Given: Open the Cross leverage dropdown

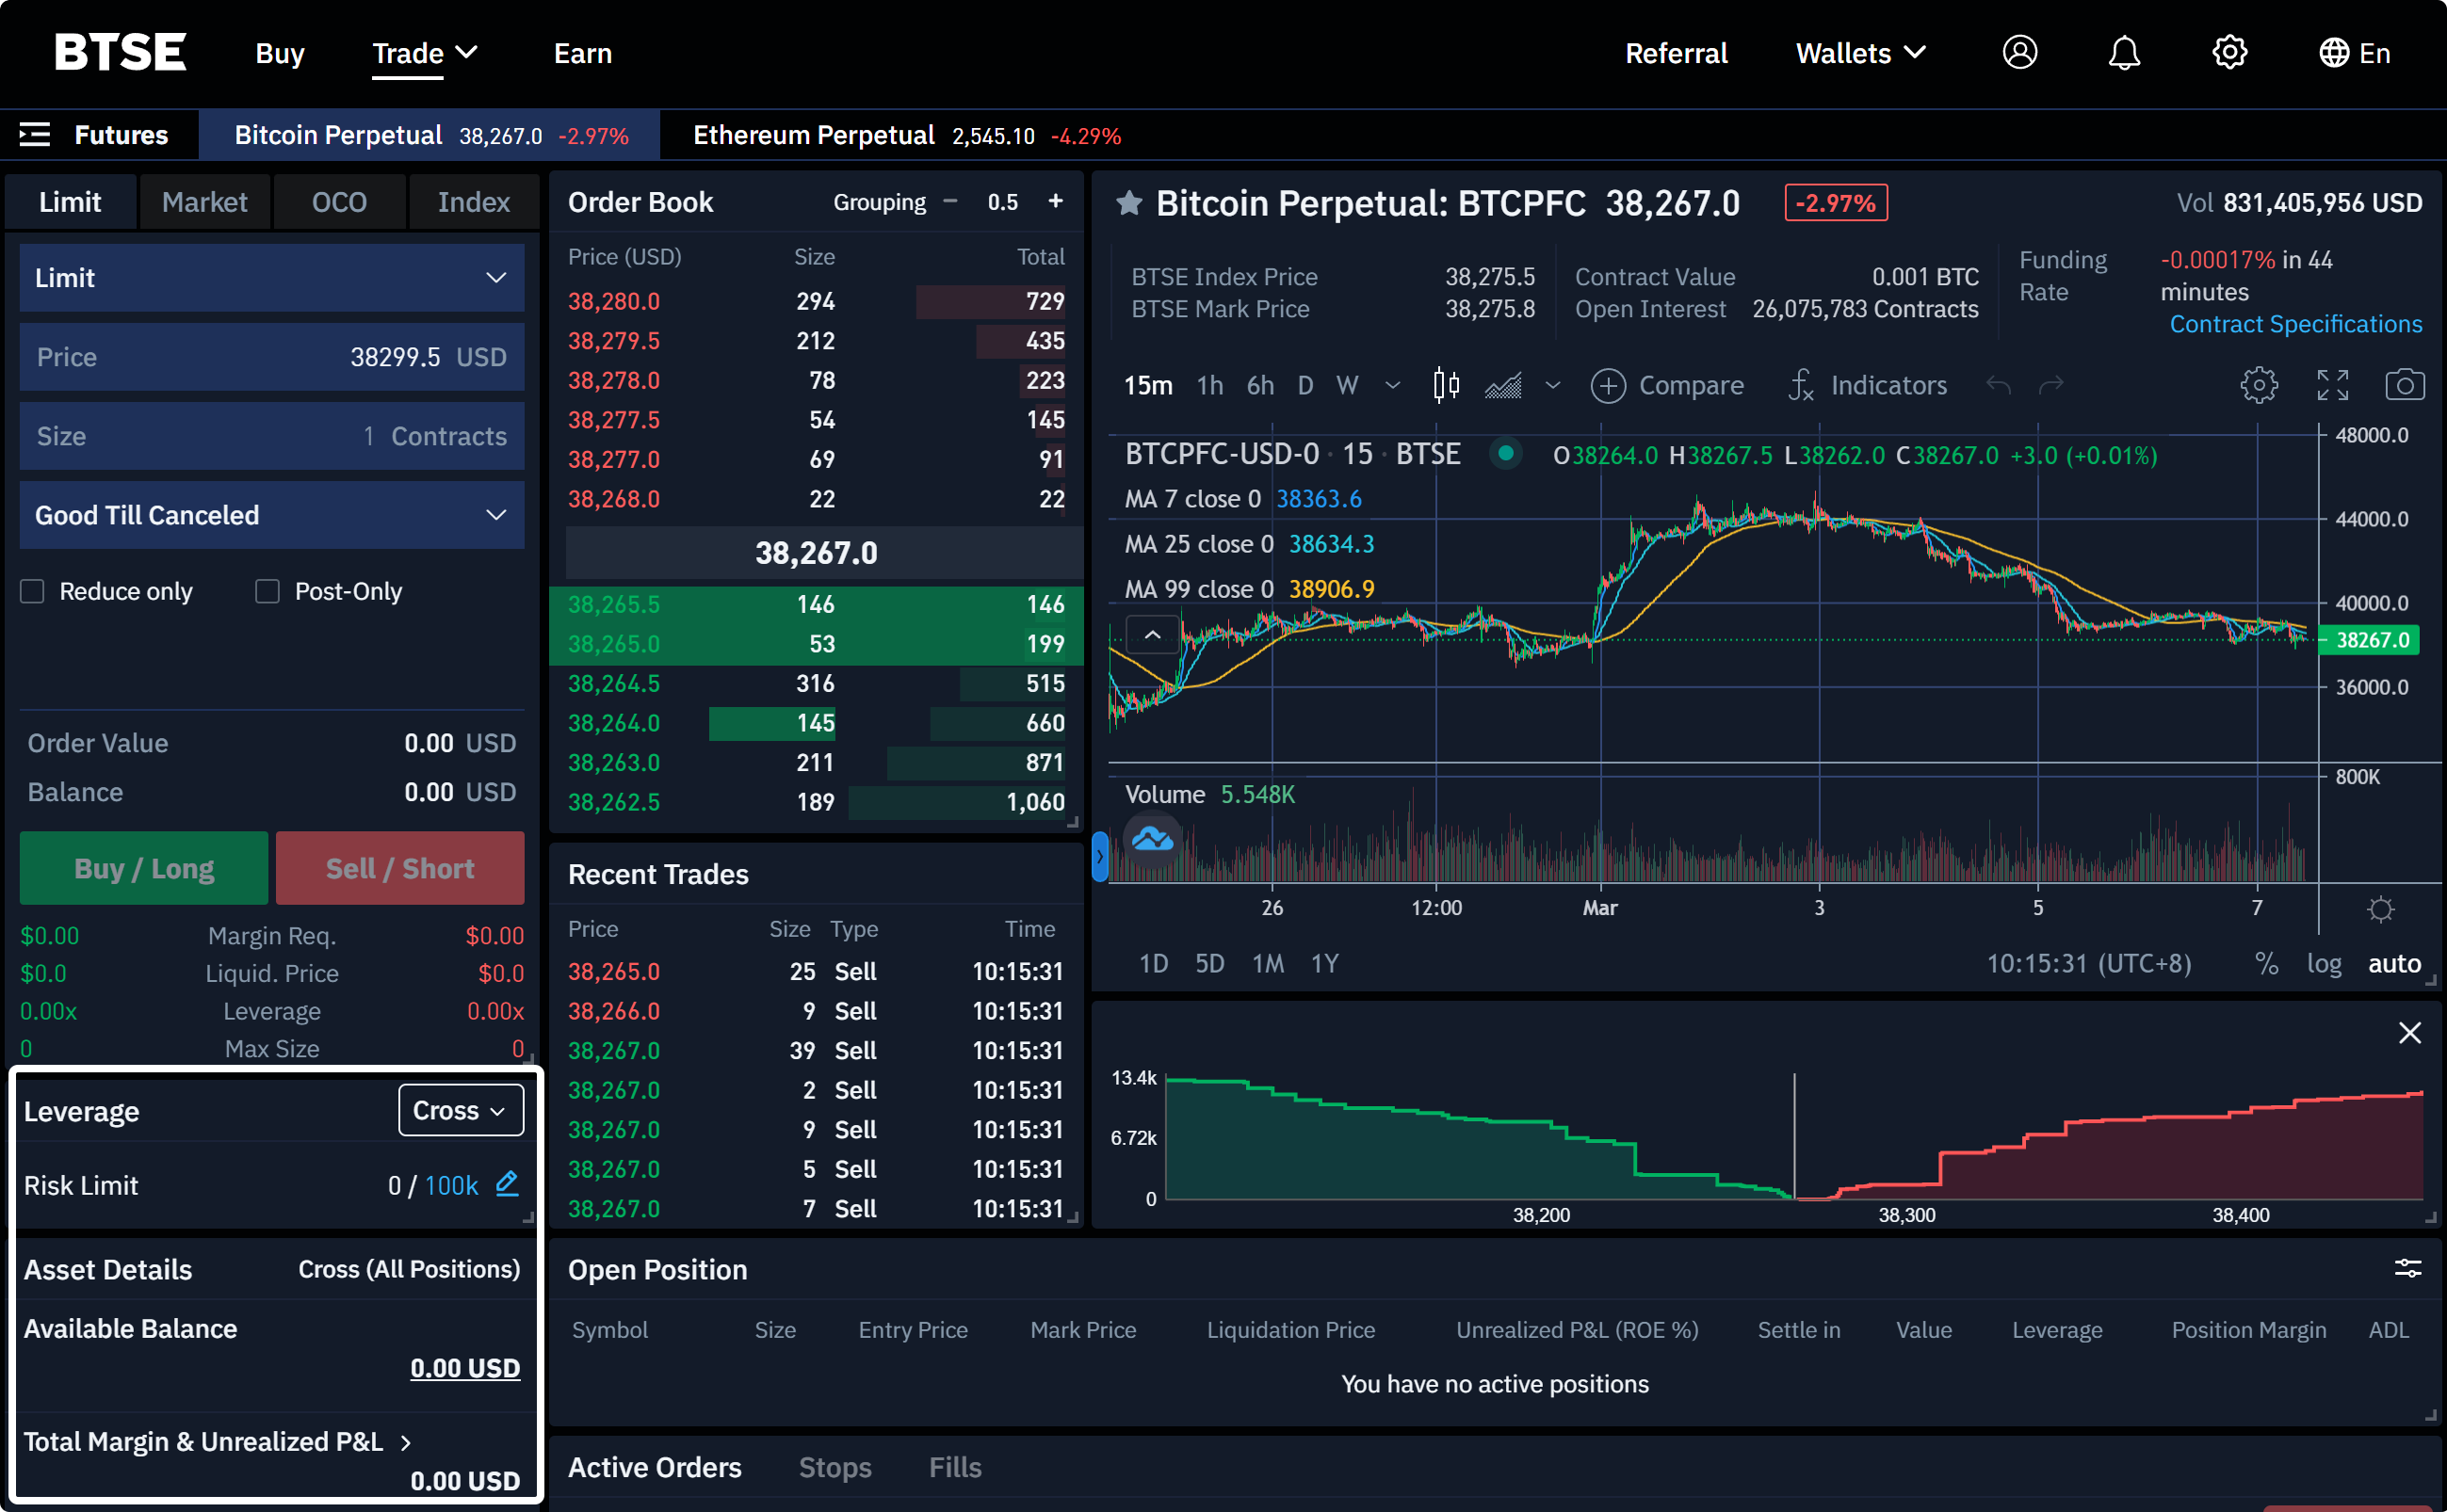Looking at the screenshot, I should click(x=461, y=1110).
